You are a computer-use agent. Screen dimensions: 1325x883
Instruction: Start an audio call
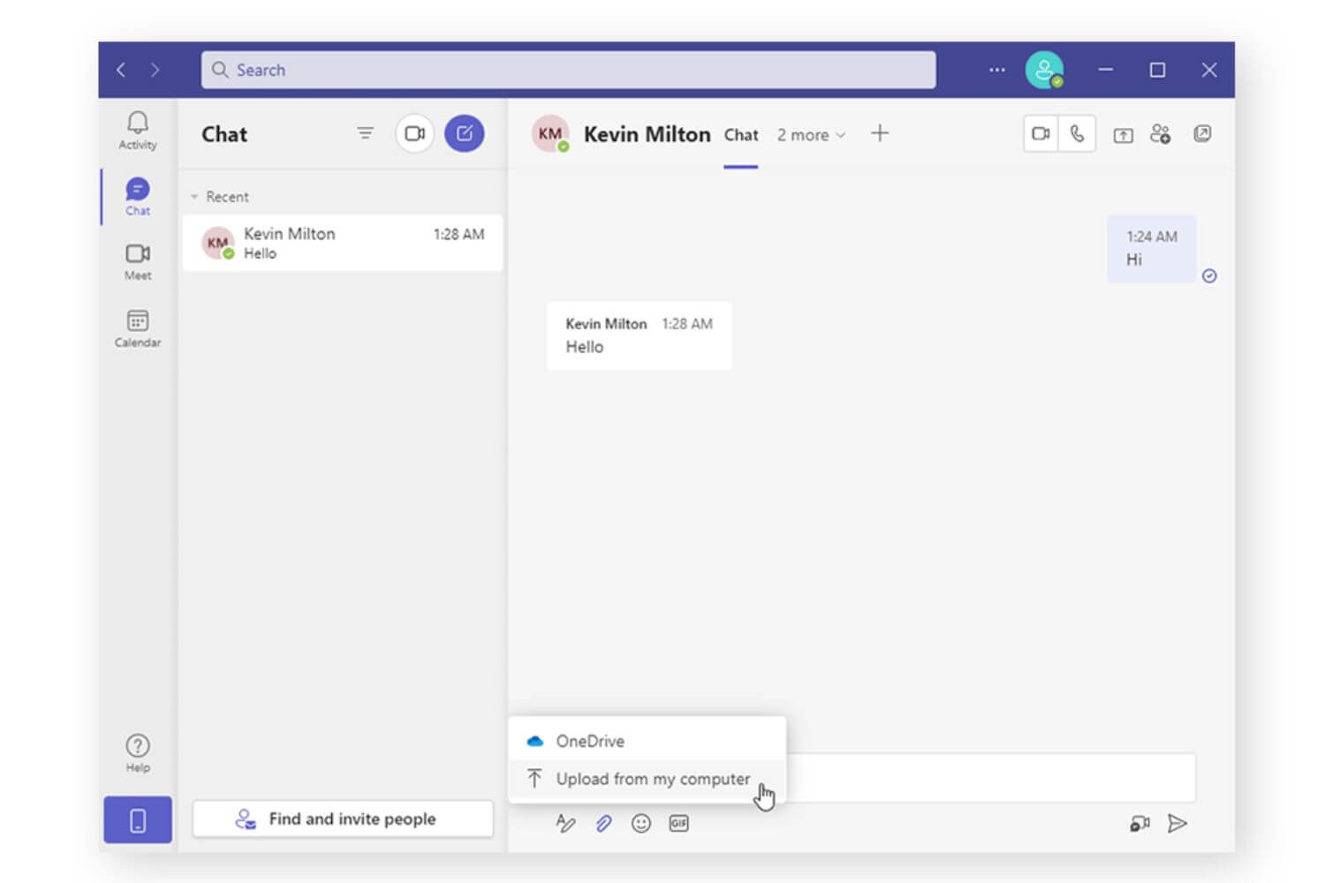[x=1078, y=134]
